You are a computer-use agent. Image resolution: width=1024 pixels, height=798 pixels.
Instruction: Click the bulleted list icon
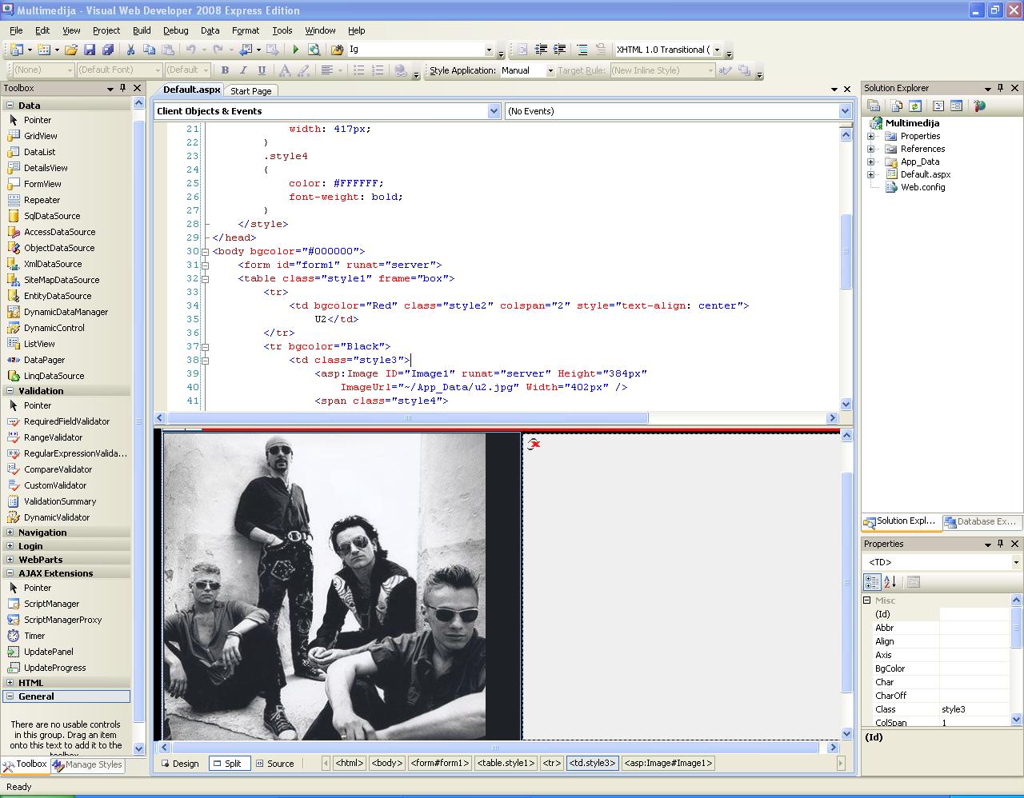coord(359,70)
